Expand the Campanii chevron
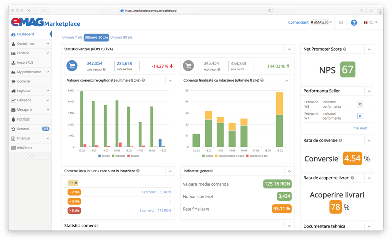The height and width of the screenshot is (241, 392). 48,100
